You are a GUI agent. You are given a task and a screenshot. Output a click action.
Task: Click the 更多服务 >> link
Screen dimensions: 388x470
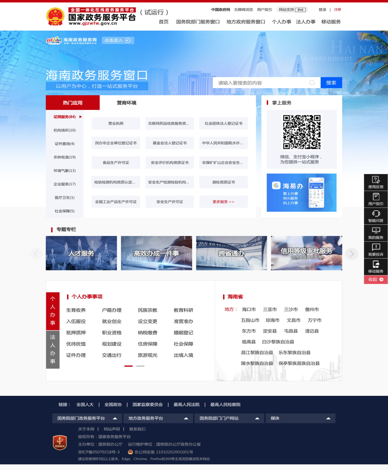click(224, 202)
